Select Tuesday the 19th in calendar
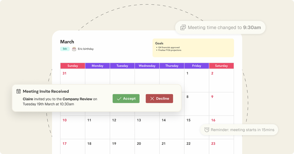The width and height of the screenshot is (294, 154). tap(122, 147)
